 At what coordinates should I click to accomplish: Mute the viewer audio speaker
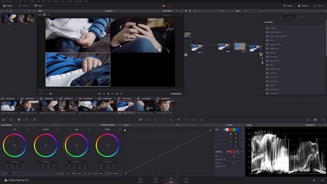[x=51, y=94]
